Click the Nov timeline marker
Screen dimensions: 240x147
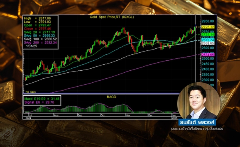coord(128,115)
